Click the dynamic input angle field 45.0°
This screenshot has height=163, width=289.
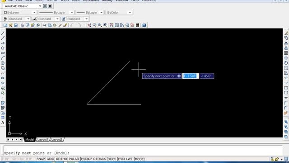coord(207,76)
